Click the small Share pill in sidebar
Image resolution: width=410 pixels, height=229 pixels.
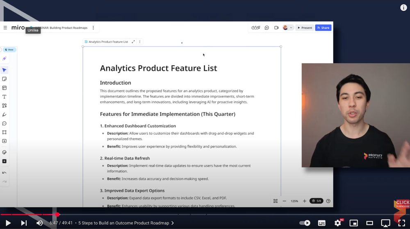9,50
